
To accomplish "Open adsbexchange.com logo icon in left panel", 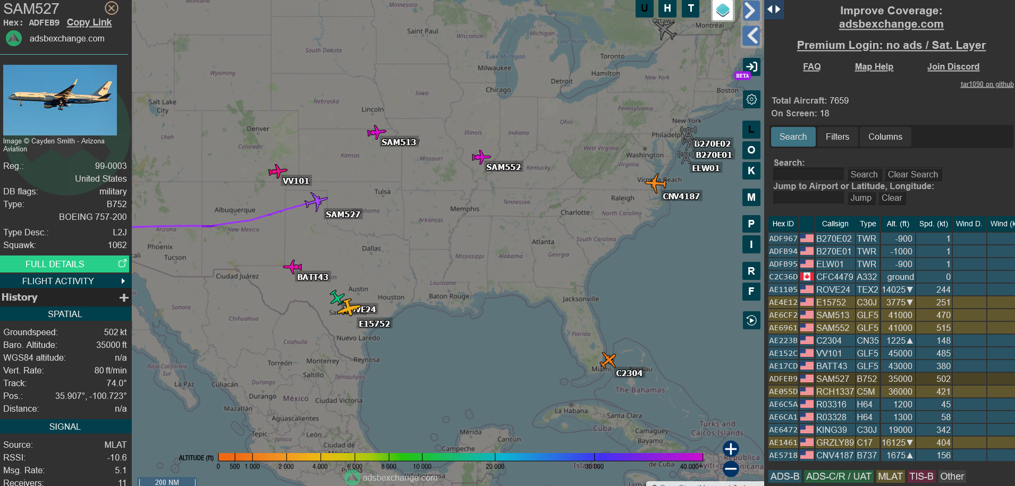I will [x=14, y=38].
